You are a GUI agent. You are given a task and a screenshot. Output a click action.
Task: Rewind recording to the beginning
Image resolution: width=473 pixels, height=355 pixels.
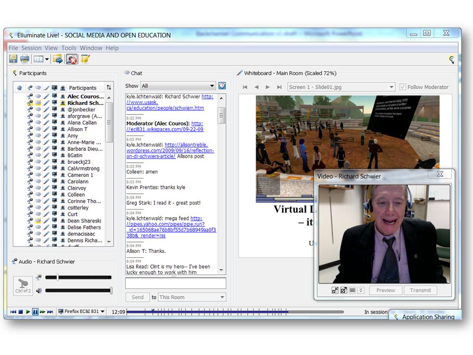coord(13,312)
